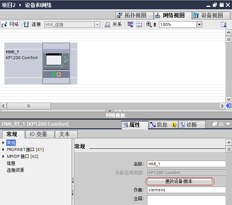This screenshot has height=205, width=232.
Task: Click the 更改设备/版本 button
Action: 180,182
